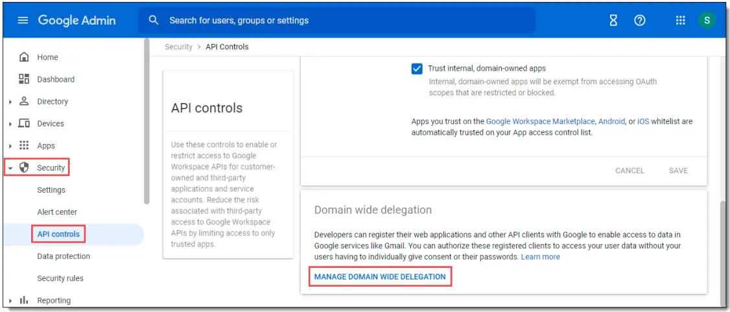The image size is (730, 312).
Task: Expand the Devices section arrow
Action: point(10,124)
